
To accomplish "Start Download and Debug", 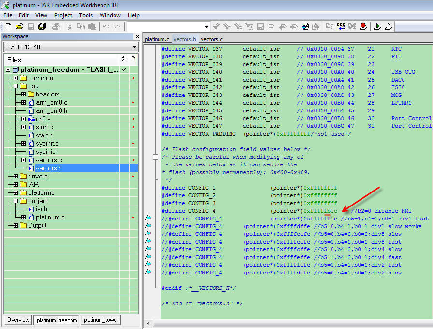I will pos(377,27).
